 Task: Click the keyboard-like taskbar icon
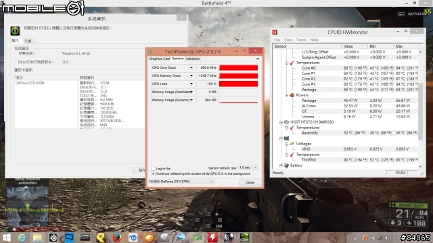pyautogui.click(x=85, y=238)
